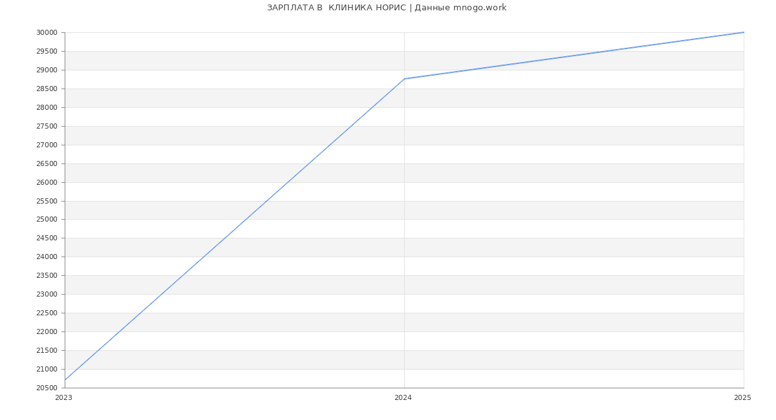The image size is (776, 420).
Task: Click the 20500 y-axis label
Action: click(47, 388)
